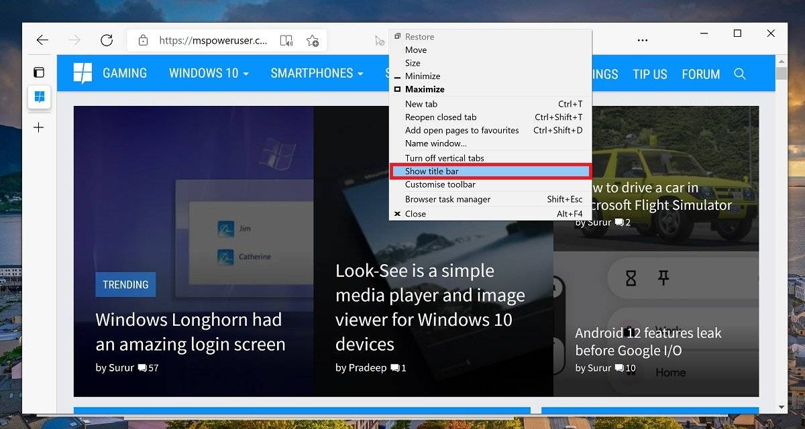This screenshot has width=805, height=429.
Task: Click the plus icon for new tab
Action: (39, 127)
